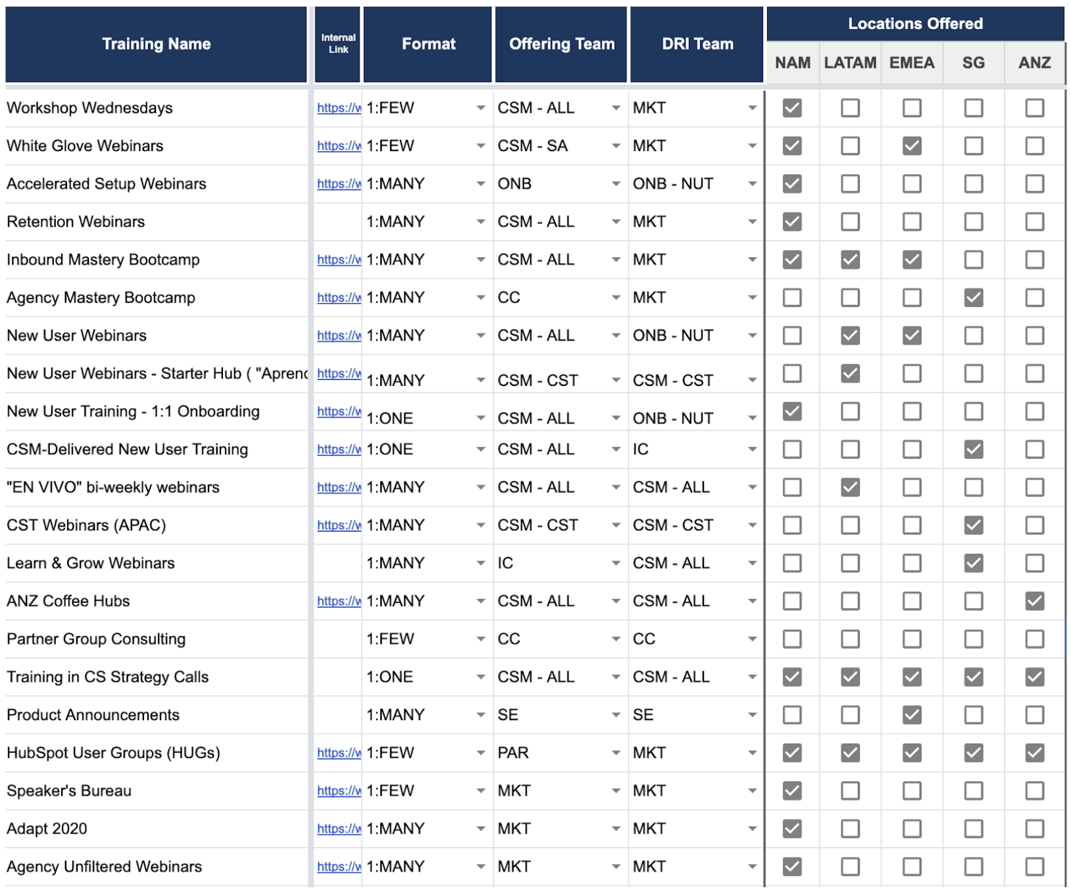The height and width of the screenshot is (893, 1071).
Task: Check NAM box for Partner Group Consulting
Action: point(792,639)
